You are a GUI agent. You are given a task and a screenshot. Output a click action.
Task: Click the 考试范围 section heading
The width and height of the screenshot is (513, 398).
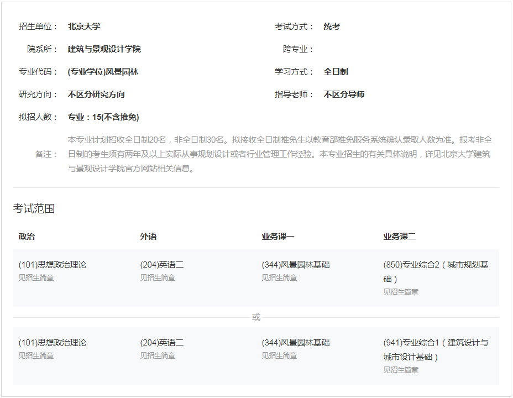pyautogui.click(x=34, y=208)
